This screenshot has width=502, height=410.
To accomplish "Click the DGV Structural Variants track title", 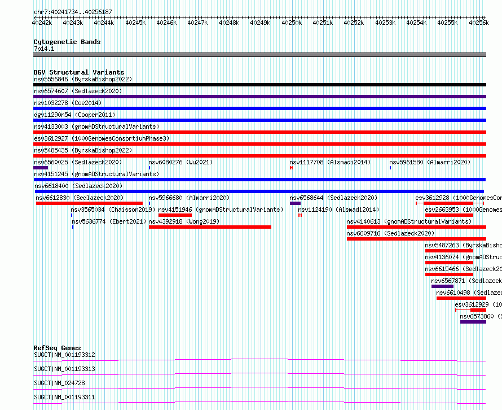I will click(79, 72).
